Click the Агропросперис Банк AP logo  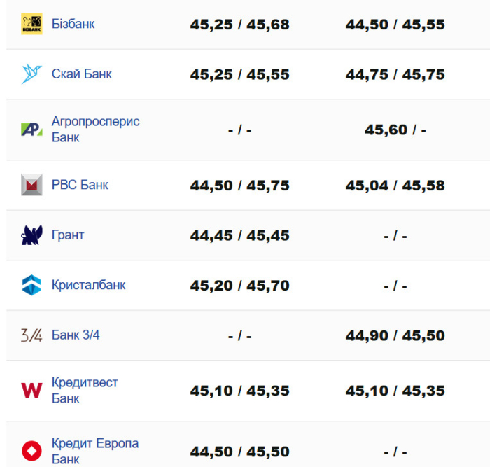31,130
